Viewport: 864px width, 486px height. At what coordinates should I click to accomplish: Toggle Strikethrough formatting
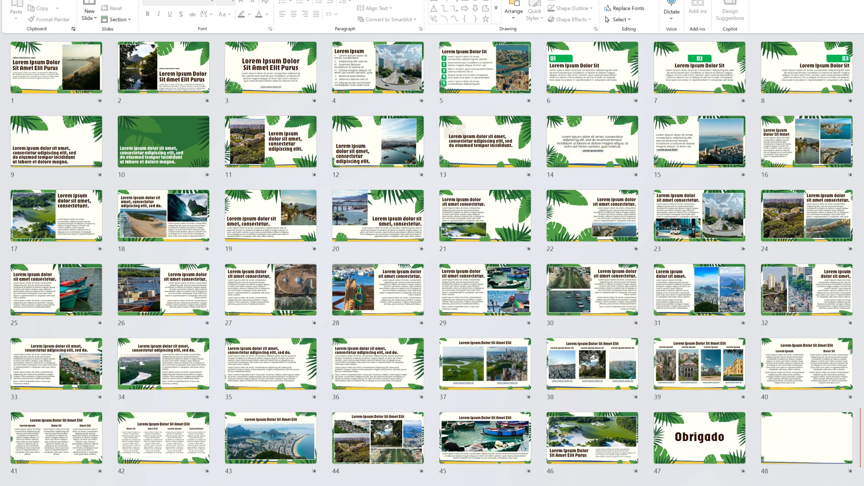pos(192,14)
